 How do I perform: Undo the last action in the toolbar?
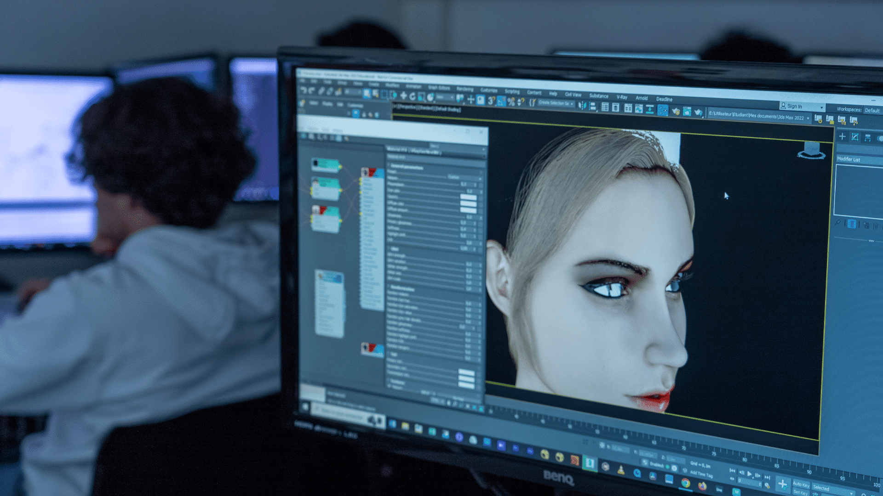click(304, 90)
